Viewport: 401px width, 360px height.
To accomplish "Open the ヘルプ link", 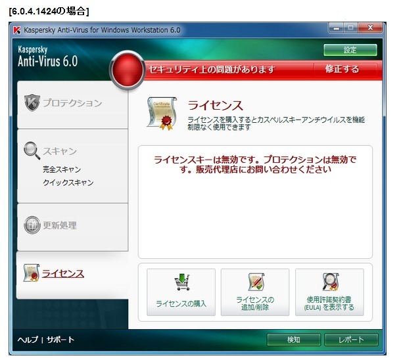I will pos(28,340).
